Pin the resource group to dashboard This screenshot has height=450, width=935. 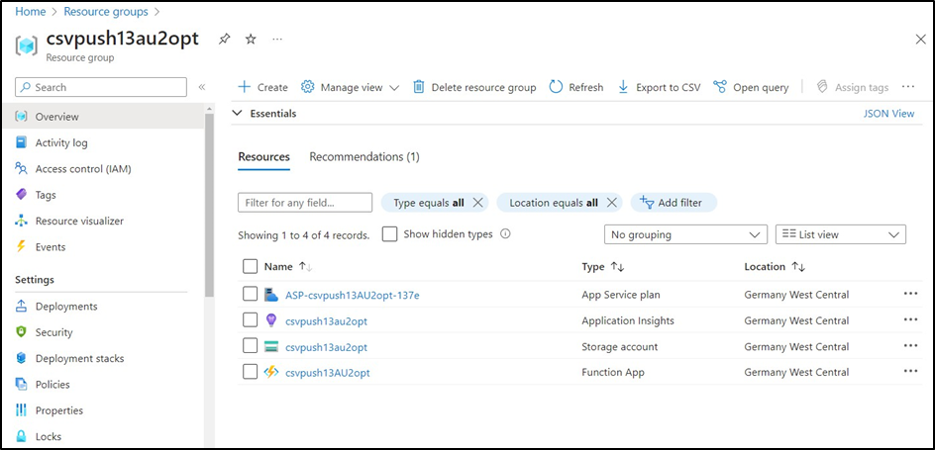[224, 39]
